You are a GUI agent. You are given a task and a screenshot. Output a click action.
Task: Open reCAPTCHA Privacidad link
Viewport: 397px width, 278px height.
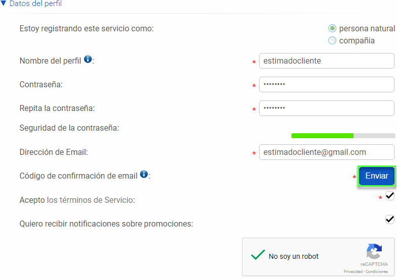353,271
